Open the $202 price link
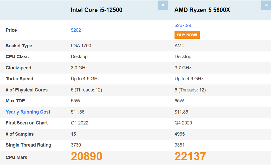Viewport: 271px width, 165px height. pyautogui.click(x=76, y=30)
